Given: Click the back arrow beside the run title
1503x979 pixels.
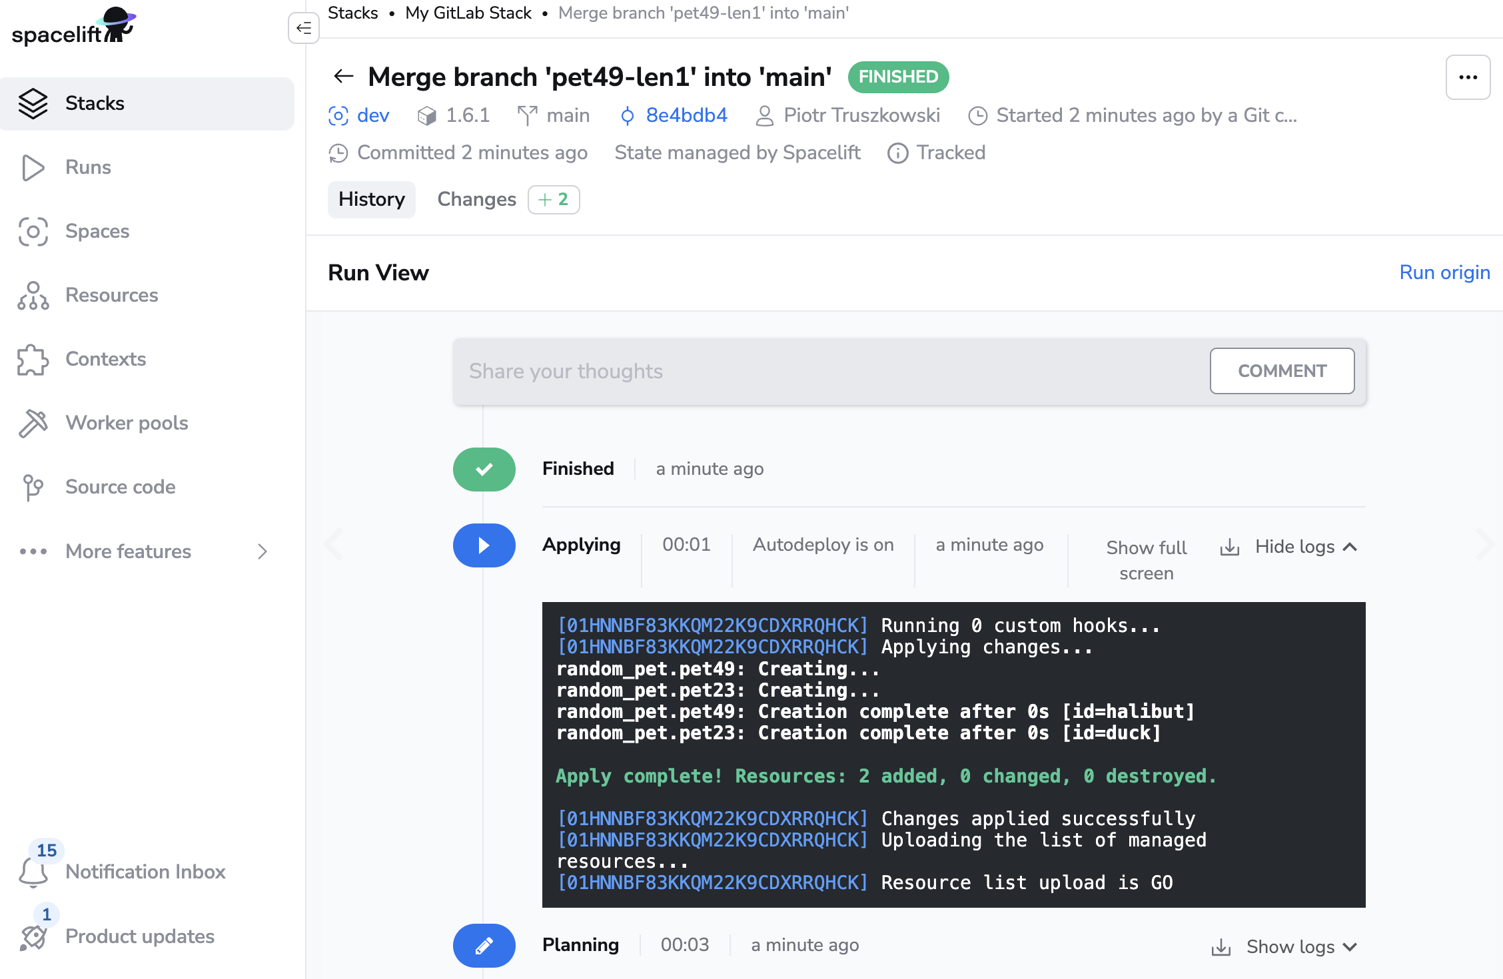Looking at the screenshot, I should [x=343, y=77].
